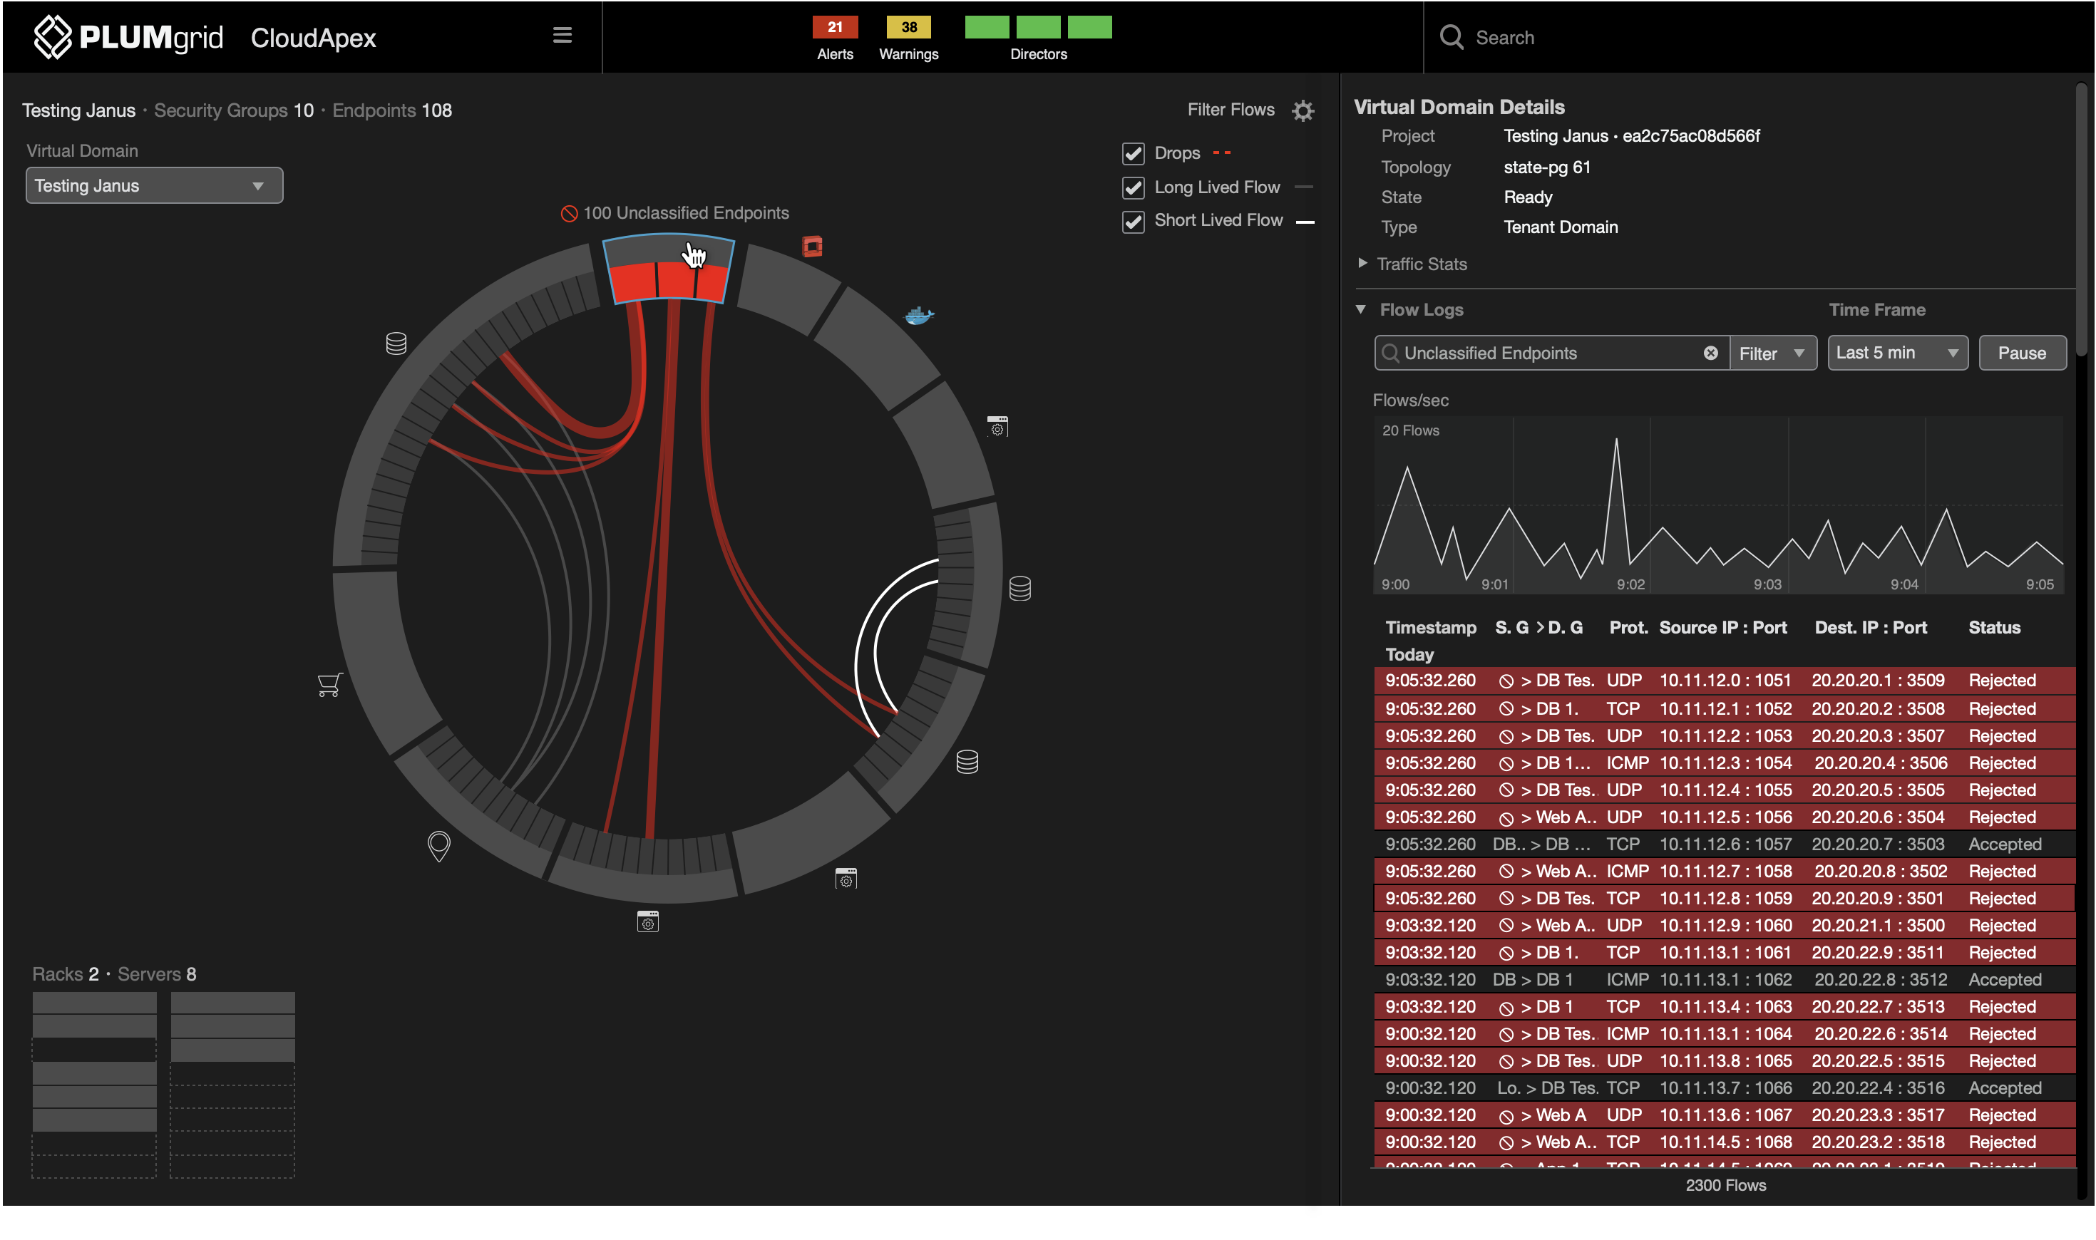Select the shopping cart security group icon
Image resolution: width=2096 pixels, height=1240 pixels.
coord(329,684)
